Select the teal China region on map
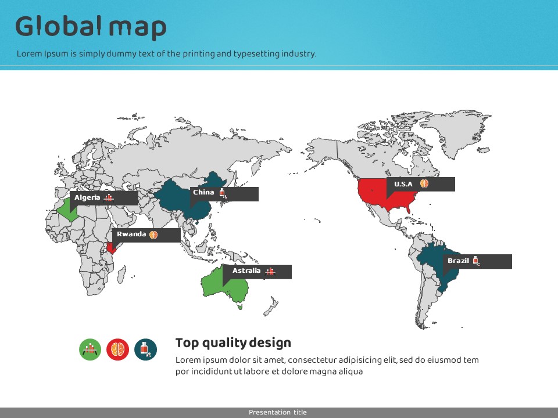The image size is (558, 418). [174, 197]
